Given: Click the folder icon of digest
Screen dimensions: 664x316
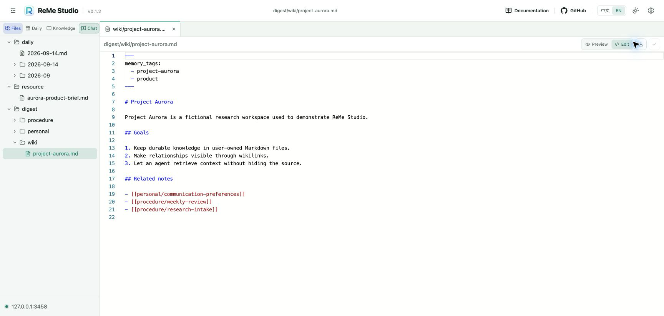Looking at the screenshot, I should [x=17, y=109].
